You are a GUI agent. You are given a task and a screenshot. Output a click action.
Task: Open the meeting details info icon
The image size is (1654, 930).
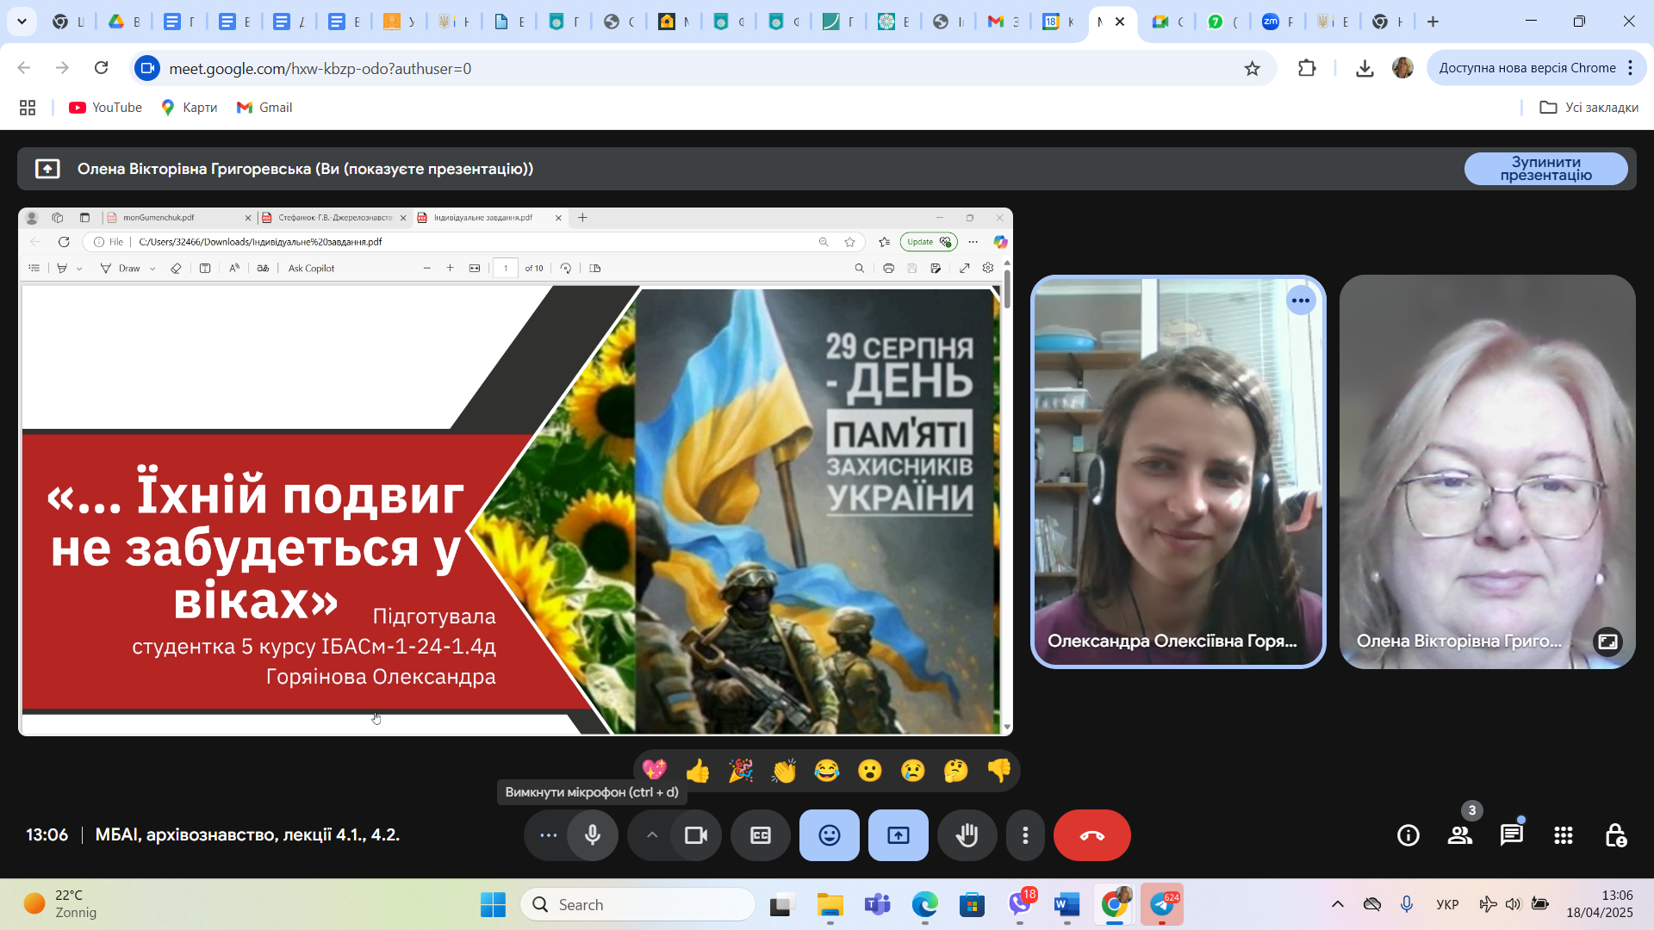pos(1408,835)
